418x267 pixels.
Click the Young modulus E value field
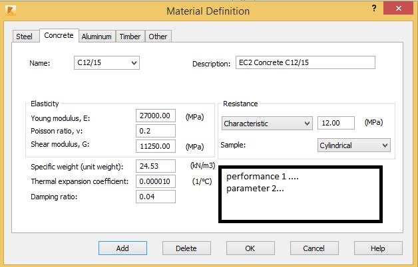tap(156, 116)
